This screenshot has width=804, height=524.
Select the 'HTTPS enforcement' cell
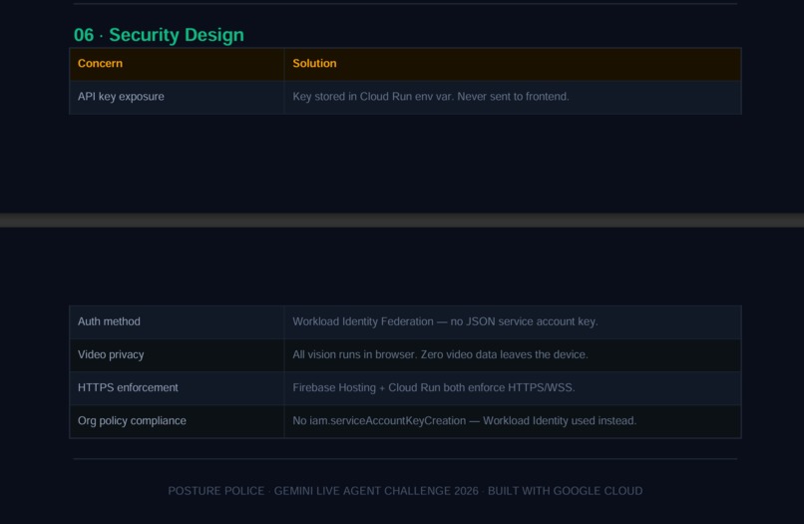(177, 388)
